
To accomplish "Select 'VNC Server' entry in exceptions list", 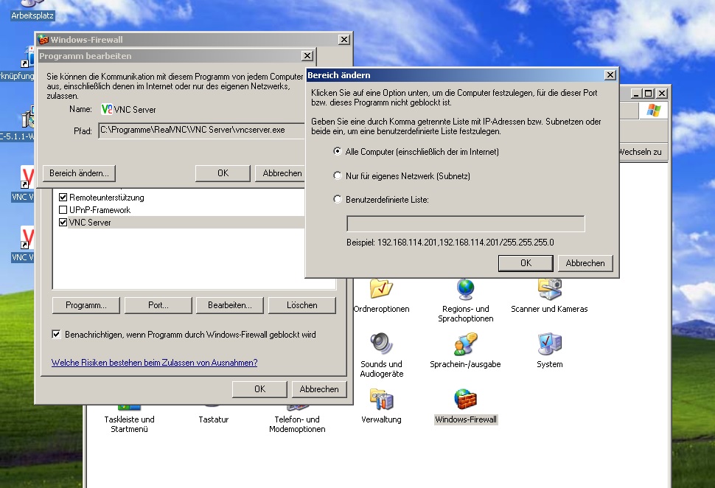I will coord(90,223).
